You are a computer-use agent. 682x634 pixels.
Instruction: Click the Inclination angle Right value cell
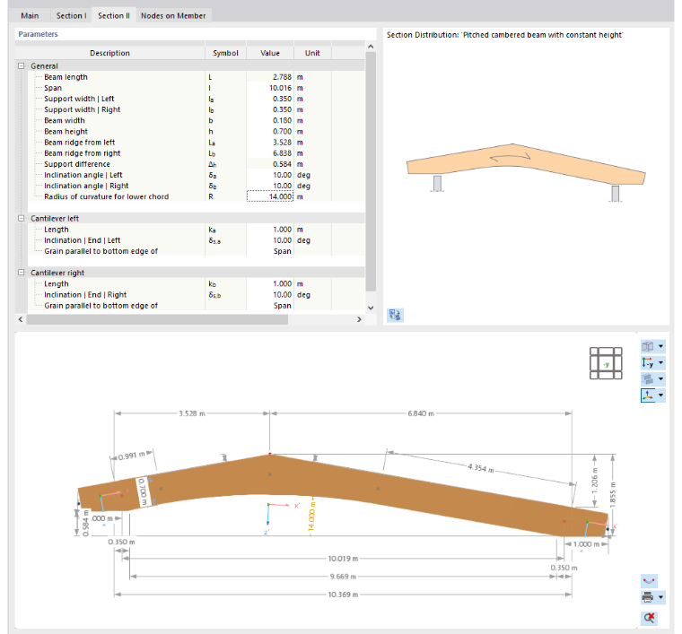[270, 186]
